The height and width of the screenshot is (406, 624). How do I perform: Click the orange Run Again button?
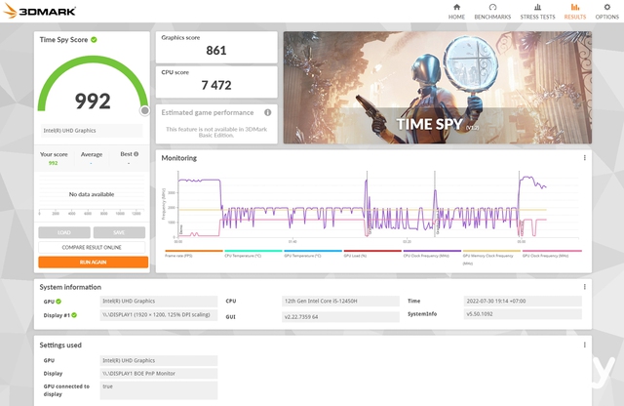[x=94, y=262]
